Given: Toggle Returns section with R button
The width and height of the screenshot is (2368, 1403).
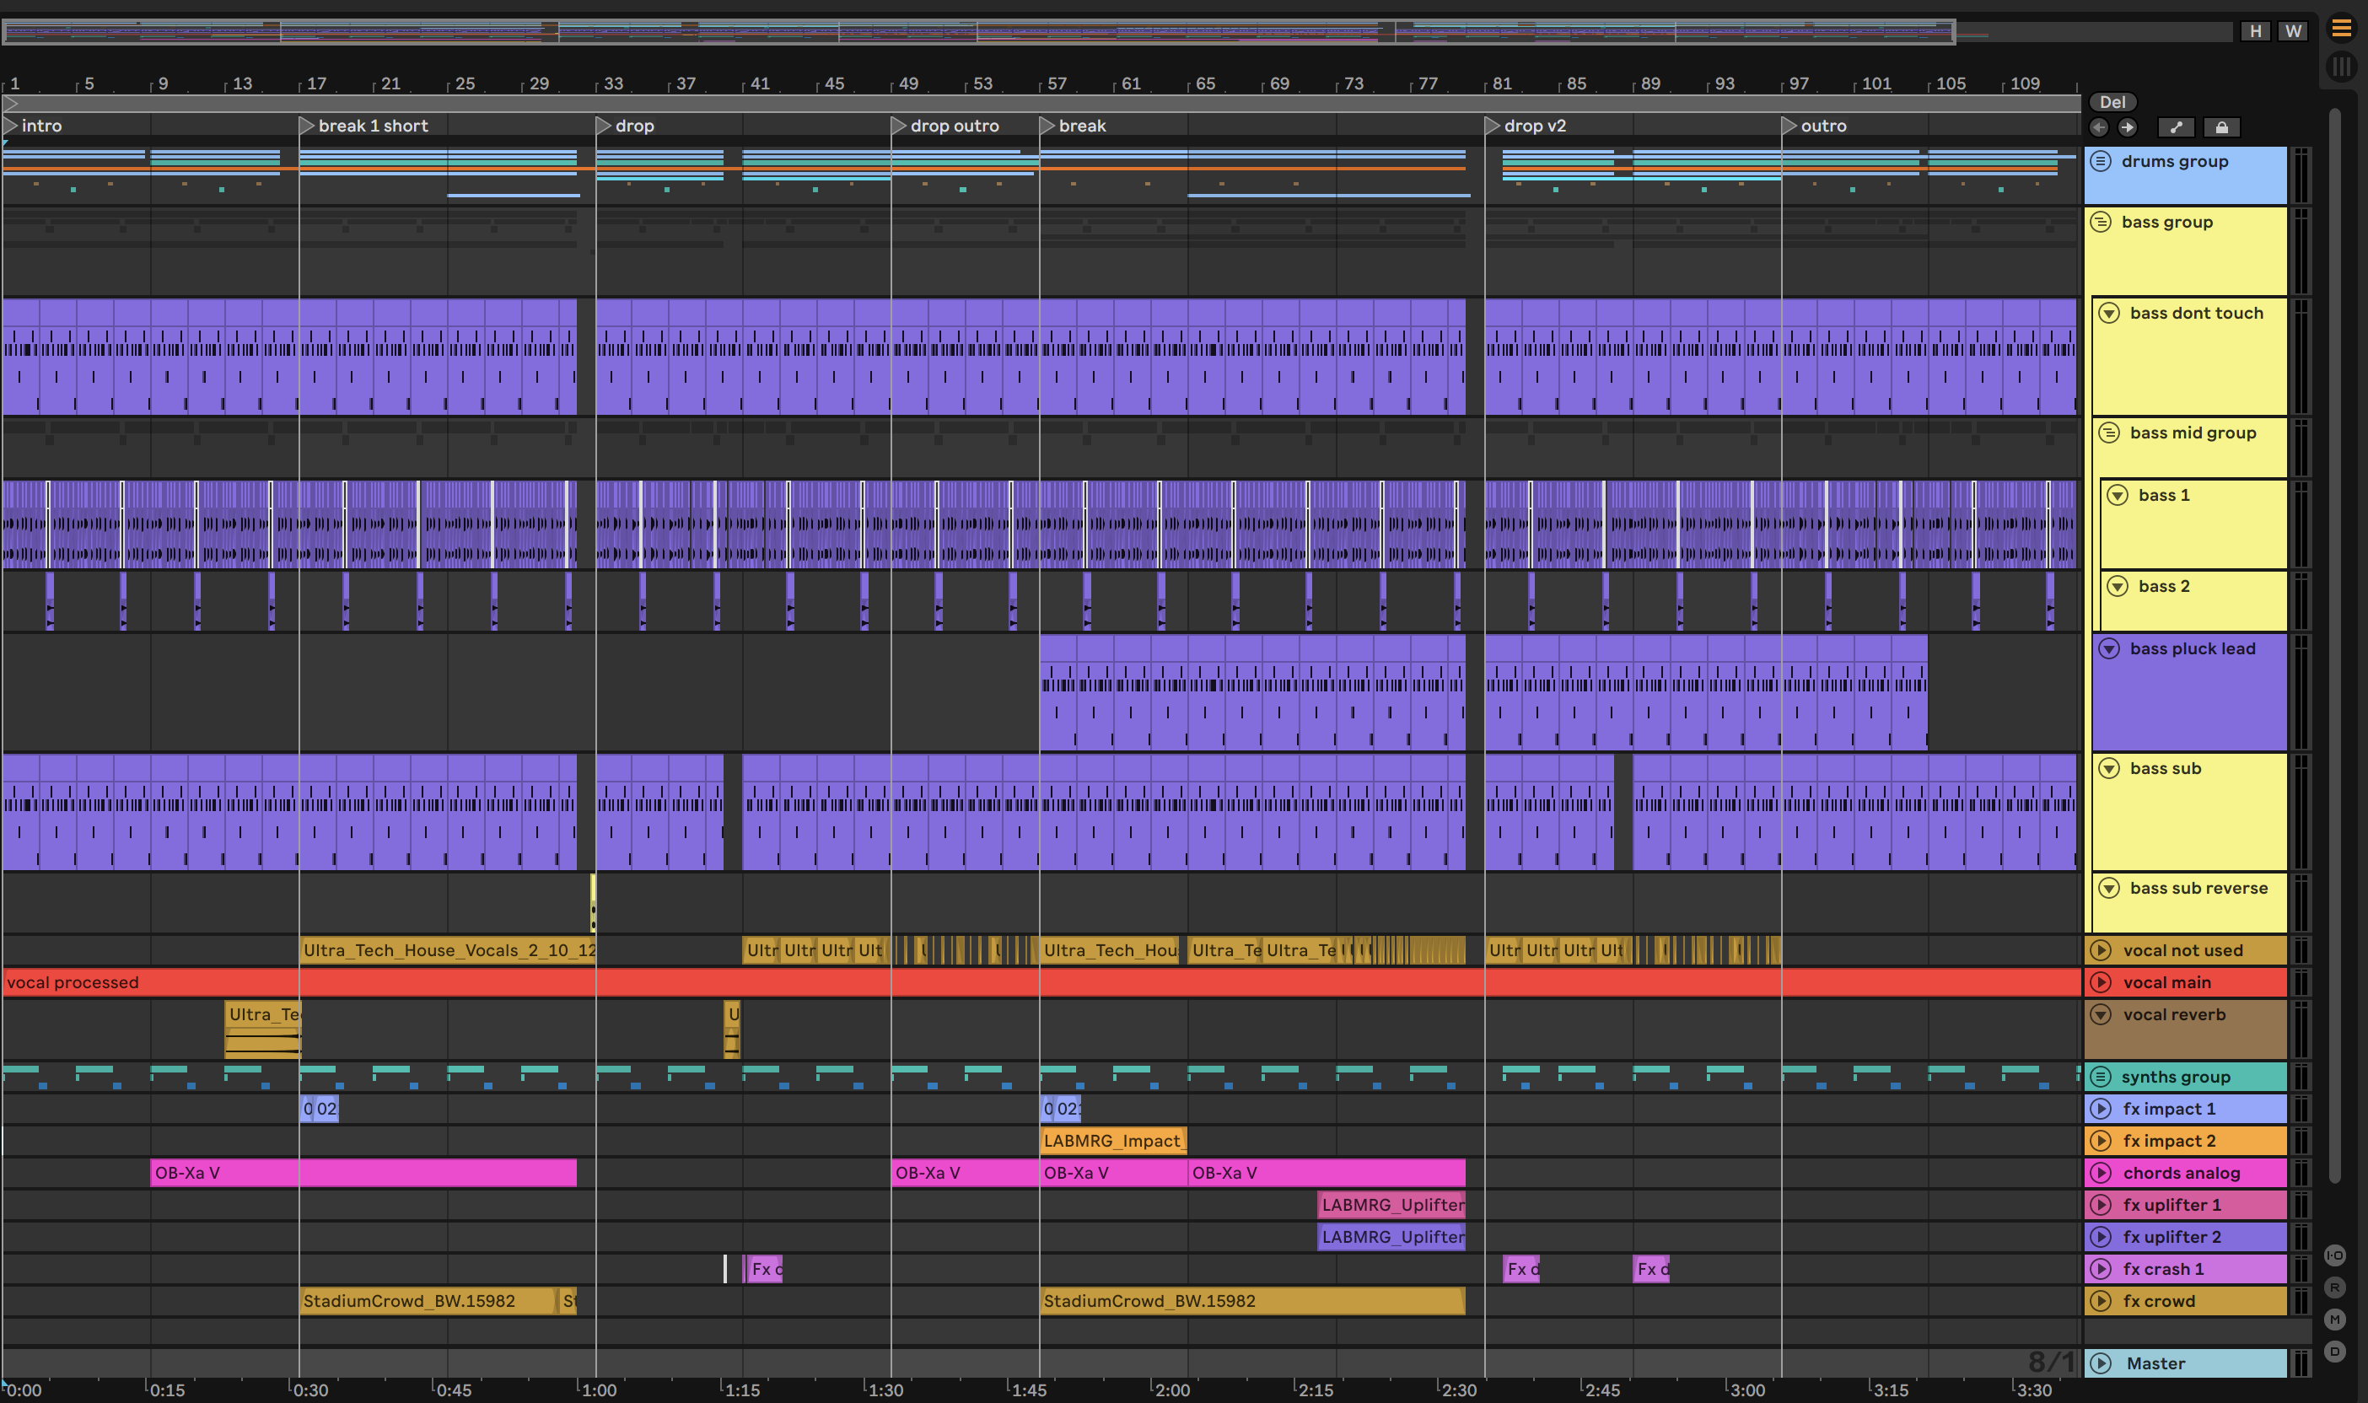Looking at the screenshot, I should tap(2335, 1287).
